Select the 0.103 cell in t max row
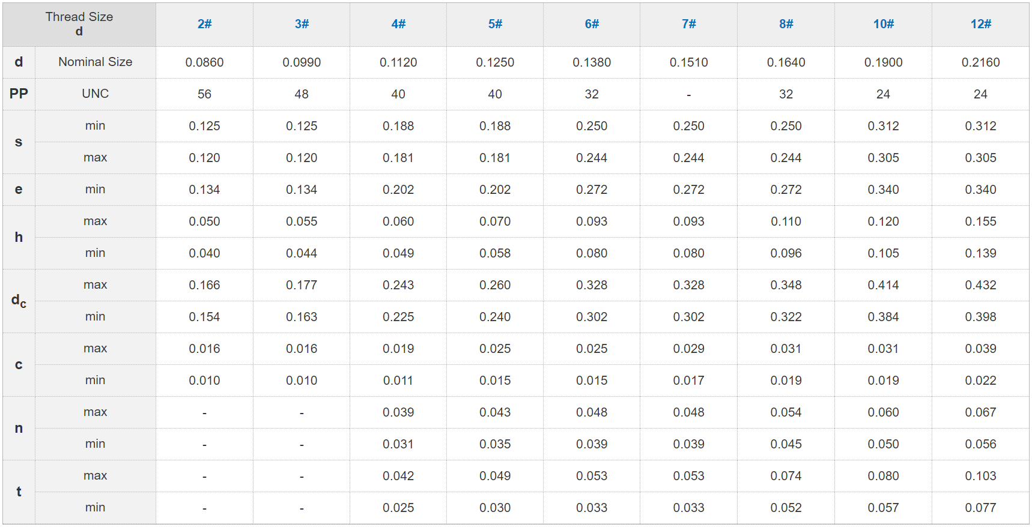 pos(980,476)
